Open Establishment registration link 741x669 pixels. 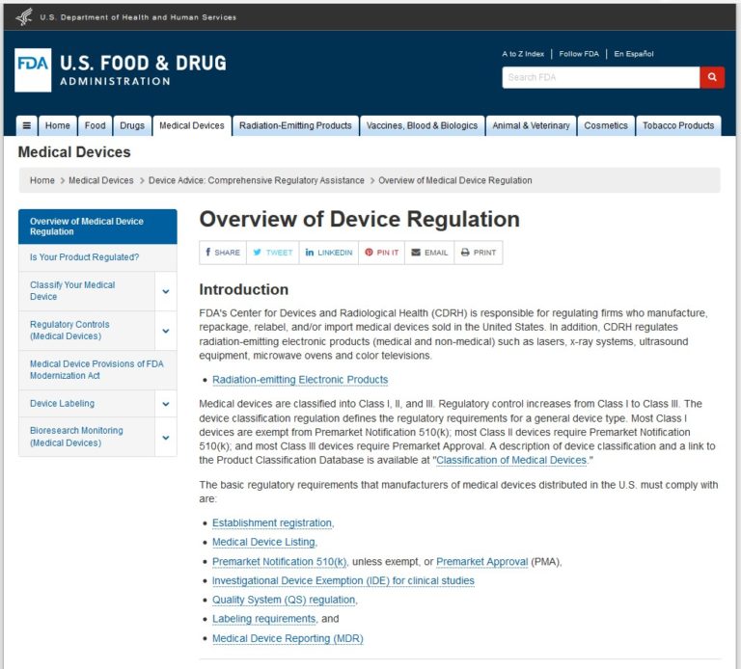(x=272, y=523)
